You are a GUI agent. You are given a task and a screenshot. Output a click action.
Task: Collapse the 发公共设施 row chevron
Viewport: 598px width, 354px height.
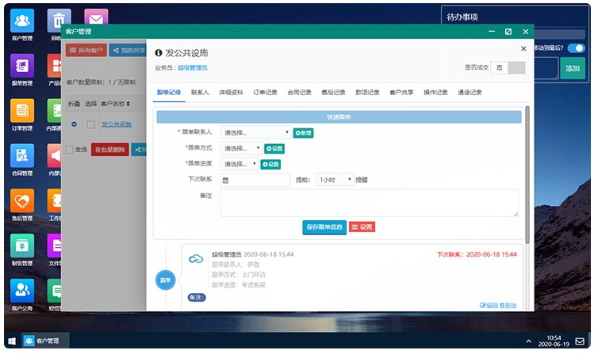[x=74, y=124]
